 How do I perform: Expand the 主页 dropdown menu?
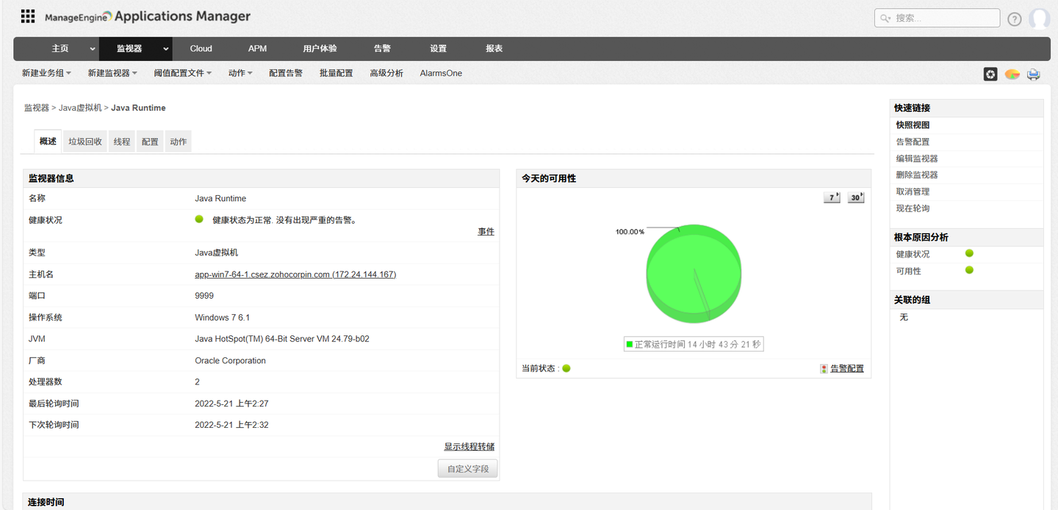pyautogui.click(x=93, y=48)
